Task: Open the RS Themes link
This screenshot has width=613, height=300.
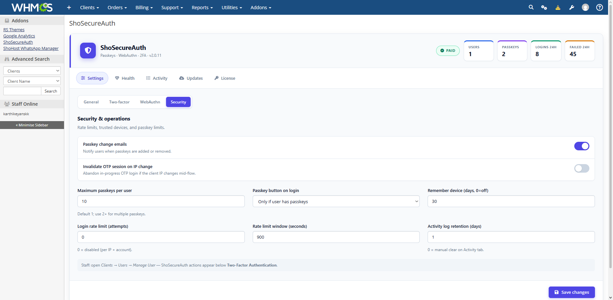Action: 14,30
